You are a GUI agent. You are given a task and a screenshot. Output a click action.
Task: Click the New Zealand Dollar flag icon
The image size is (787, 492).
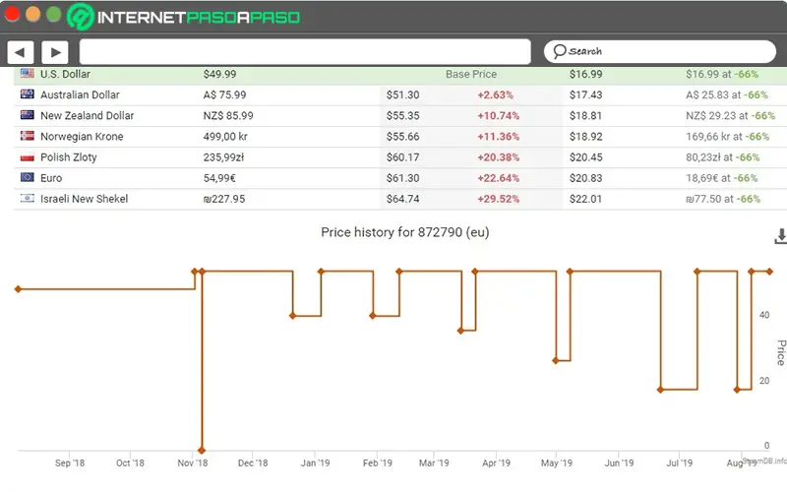(x=27, y=115)
